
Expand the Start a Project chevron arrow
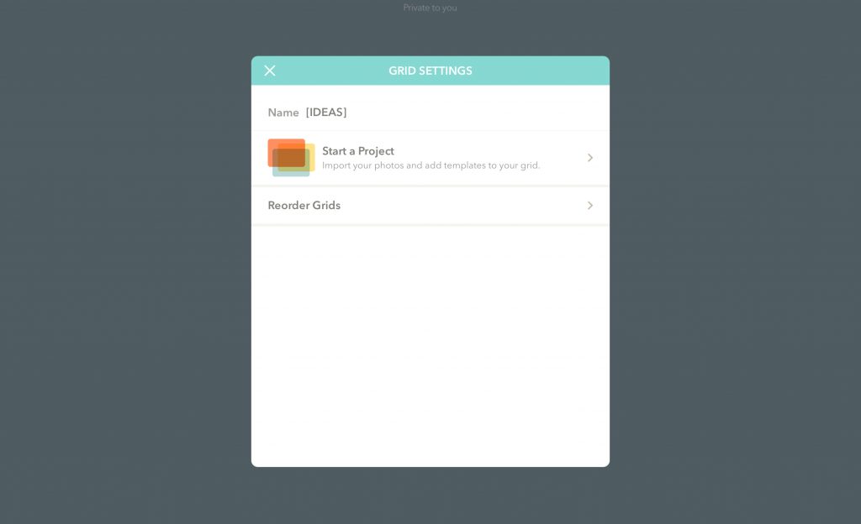pos(590,158)
